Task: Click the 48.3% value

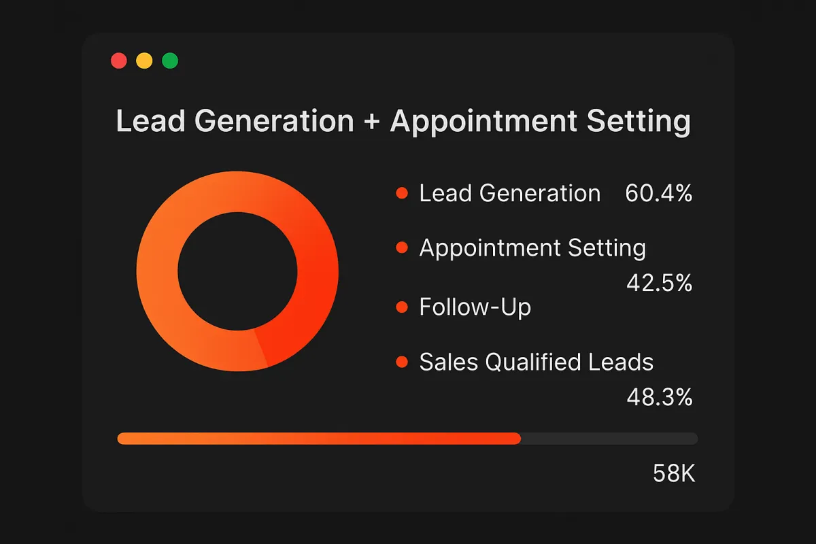Action: (659, 397)
